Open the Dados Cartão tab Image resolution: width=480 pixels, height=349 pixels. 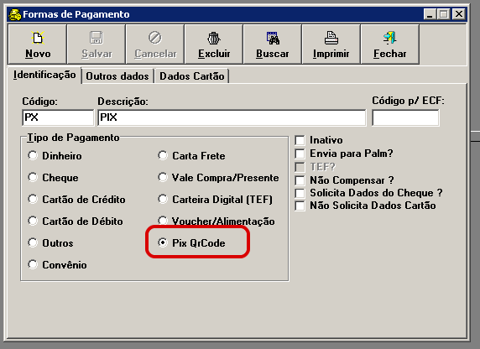click(x=192, y=76)
